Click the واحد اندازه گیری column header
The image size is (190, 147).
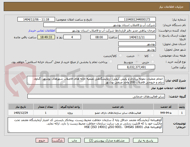70,107
